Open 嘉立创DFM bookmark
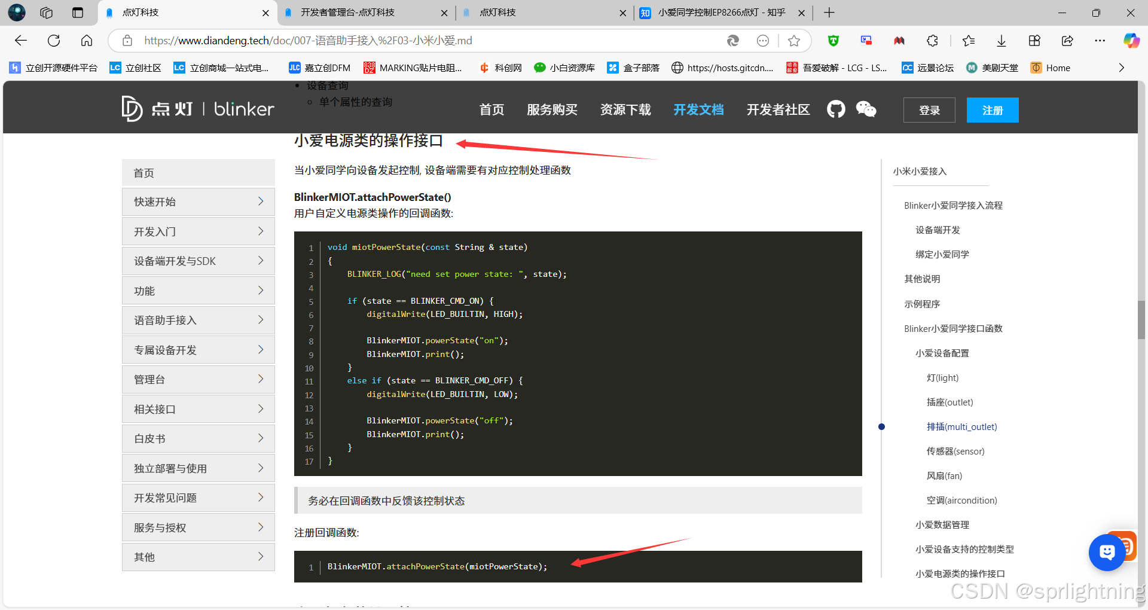This screenshot has width=1148, height=610. coord(319,68)
